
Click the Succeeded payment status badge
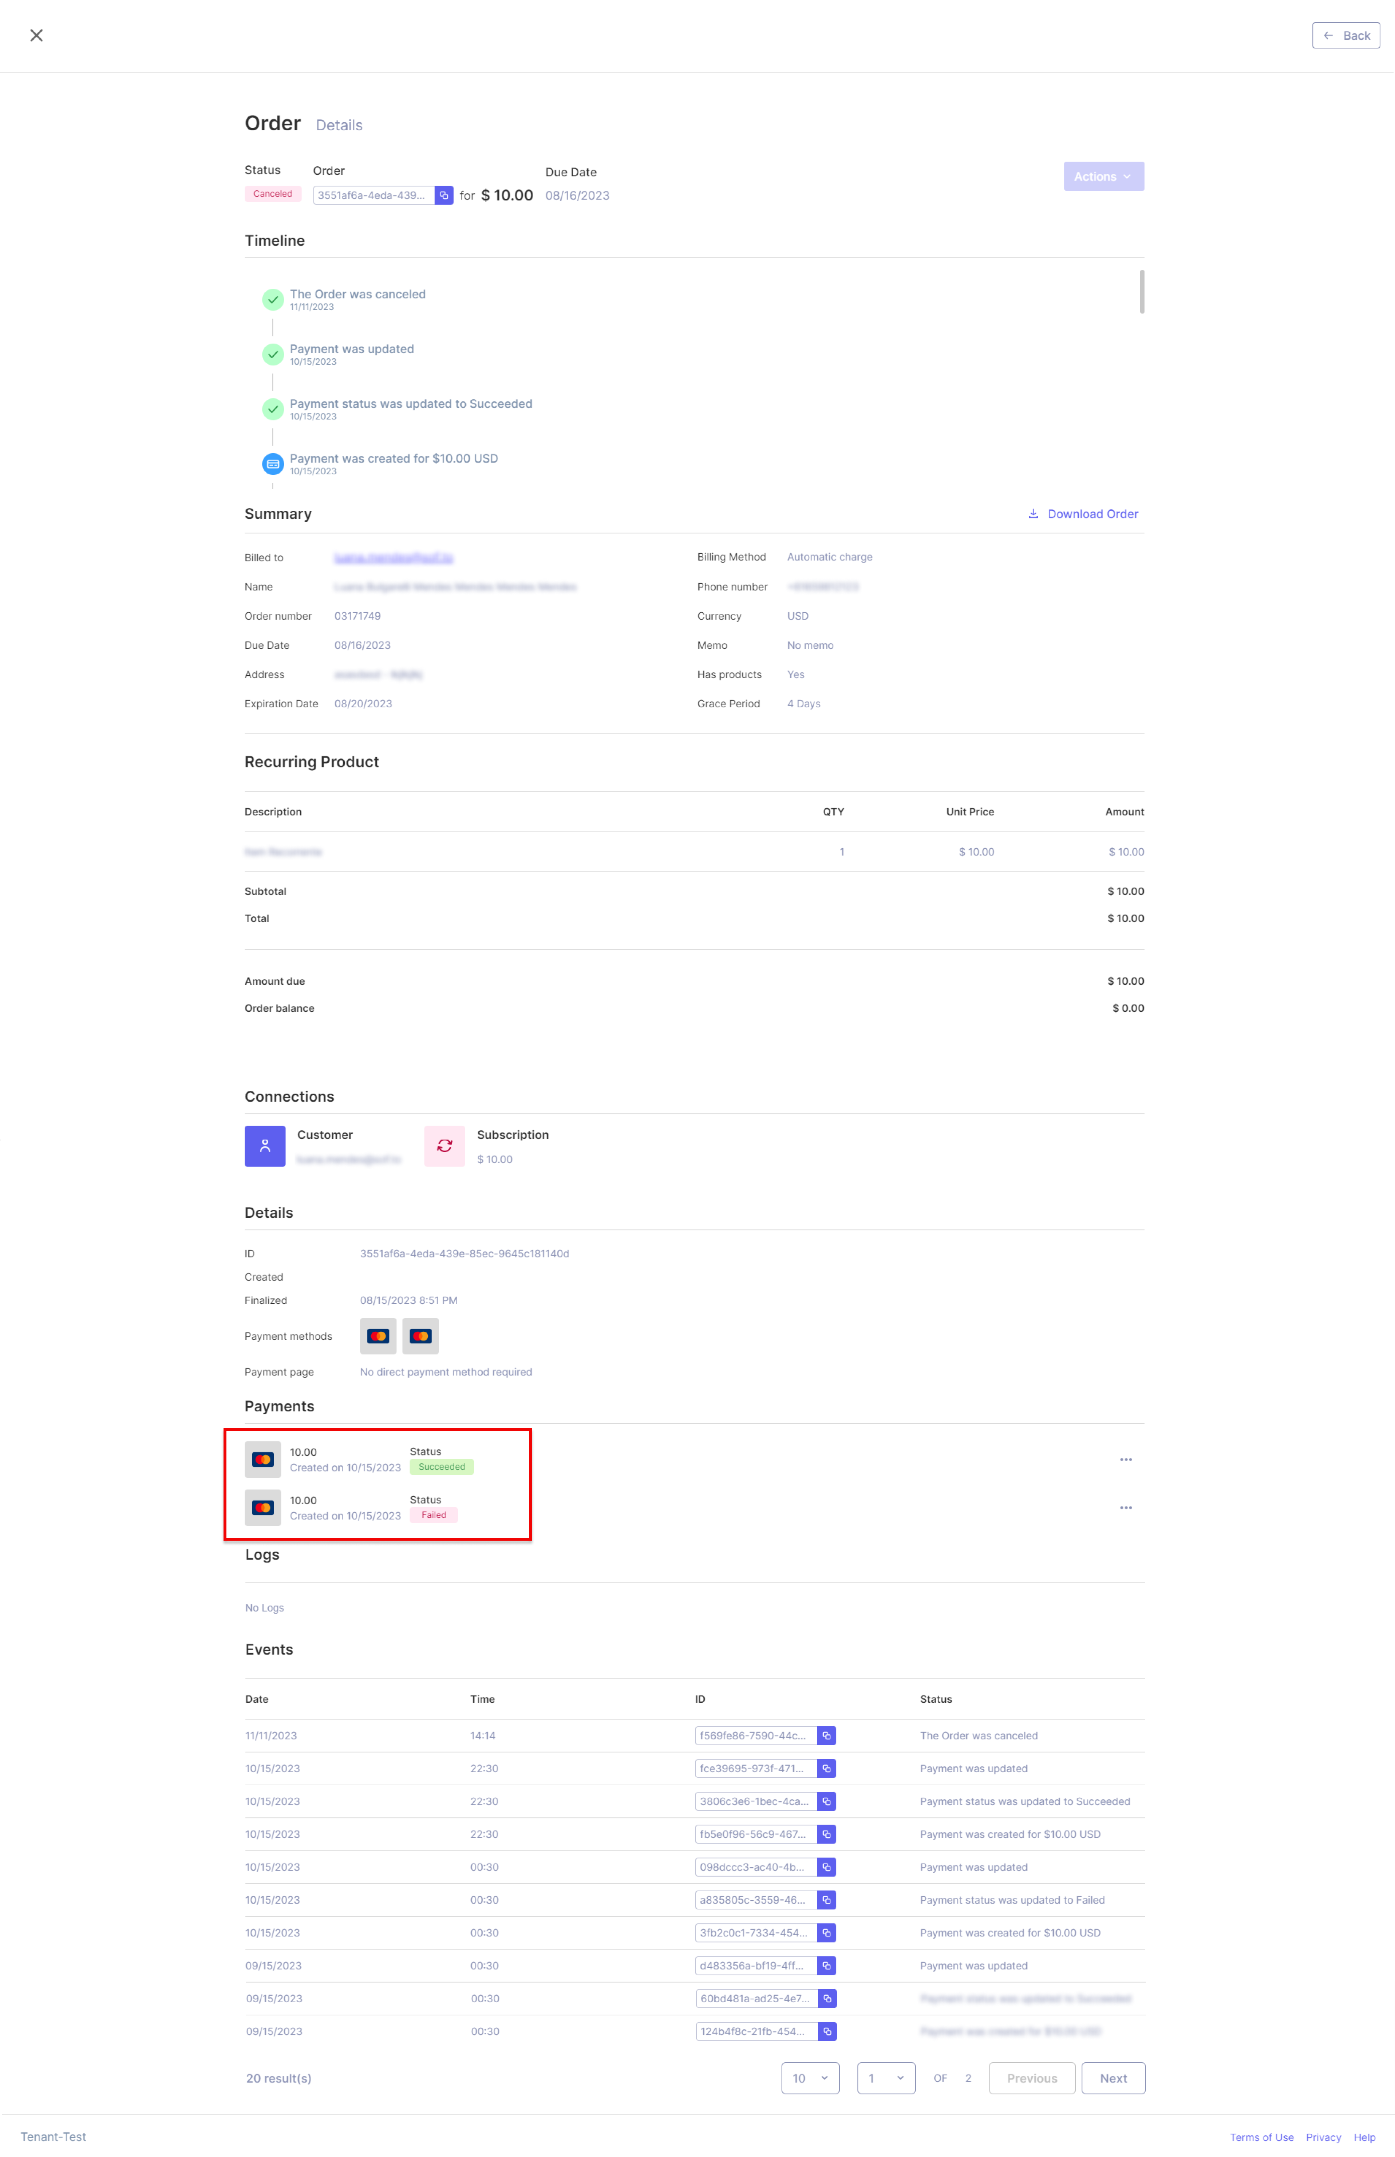coord(441,1467)
